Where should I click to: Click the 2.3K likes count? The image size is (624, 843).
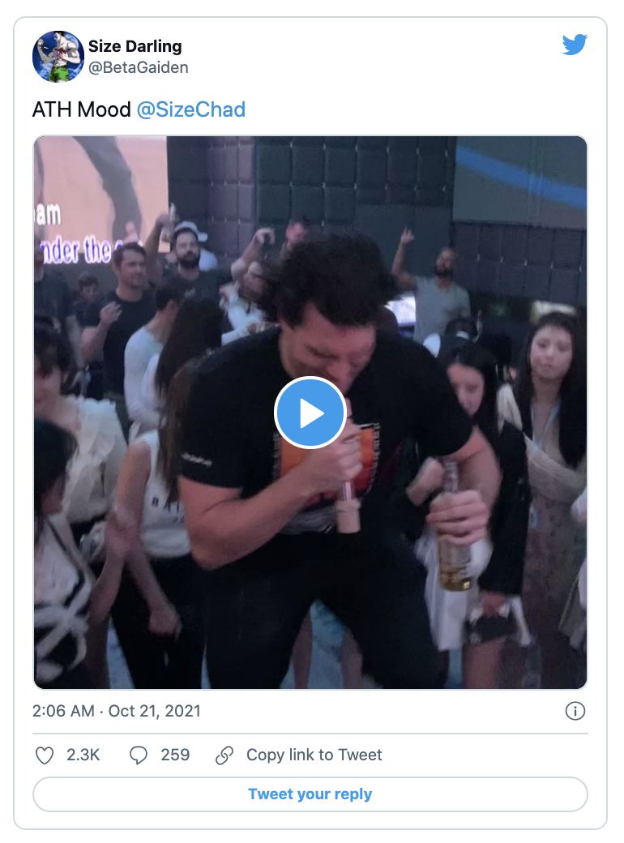click(83, 755)
